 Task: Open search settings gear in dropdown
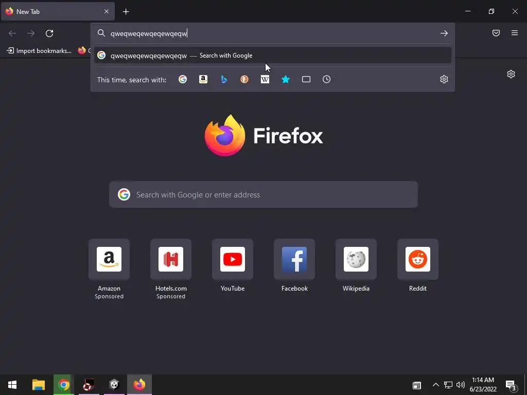(x=444, y=79)
